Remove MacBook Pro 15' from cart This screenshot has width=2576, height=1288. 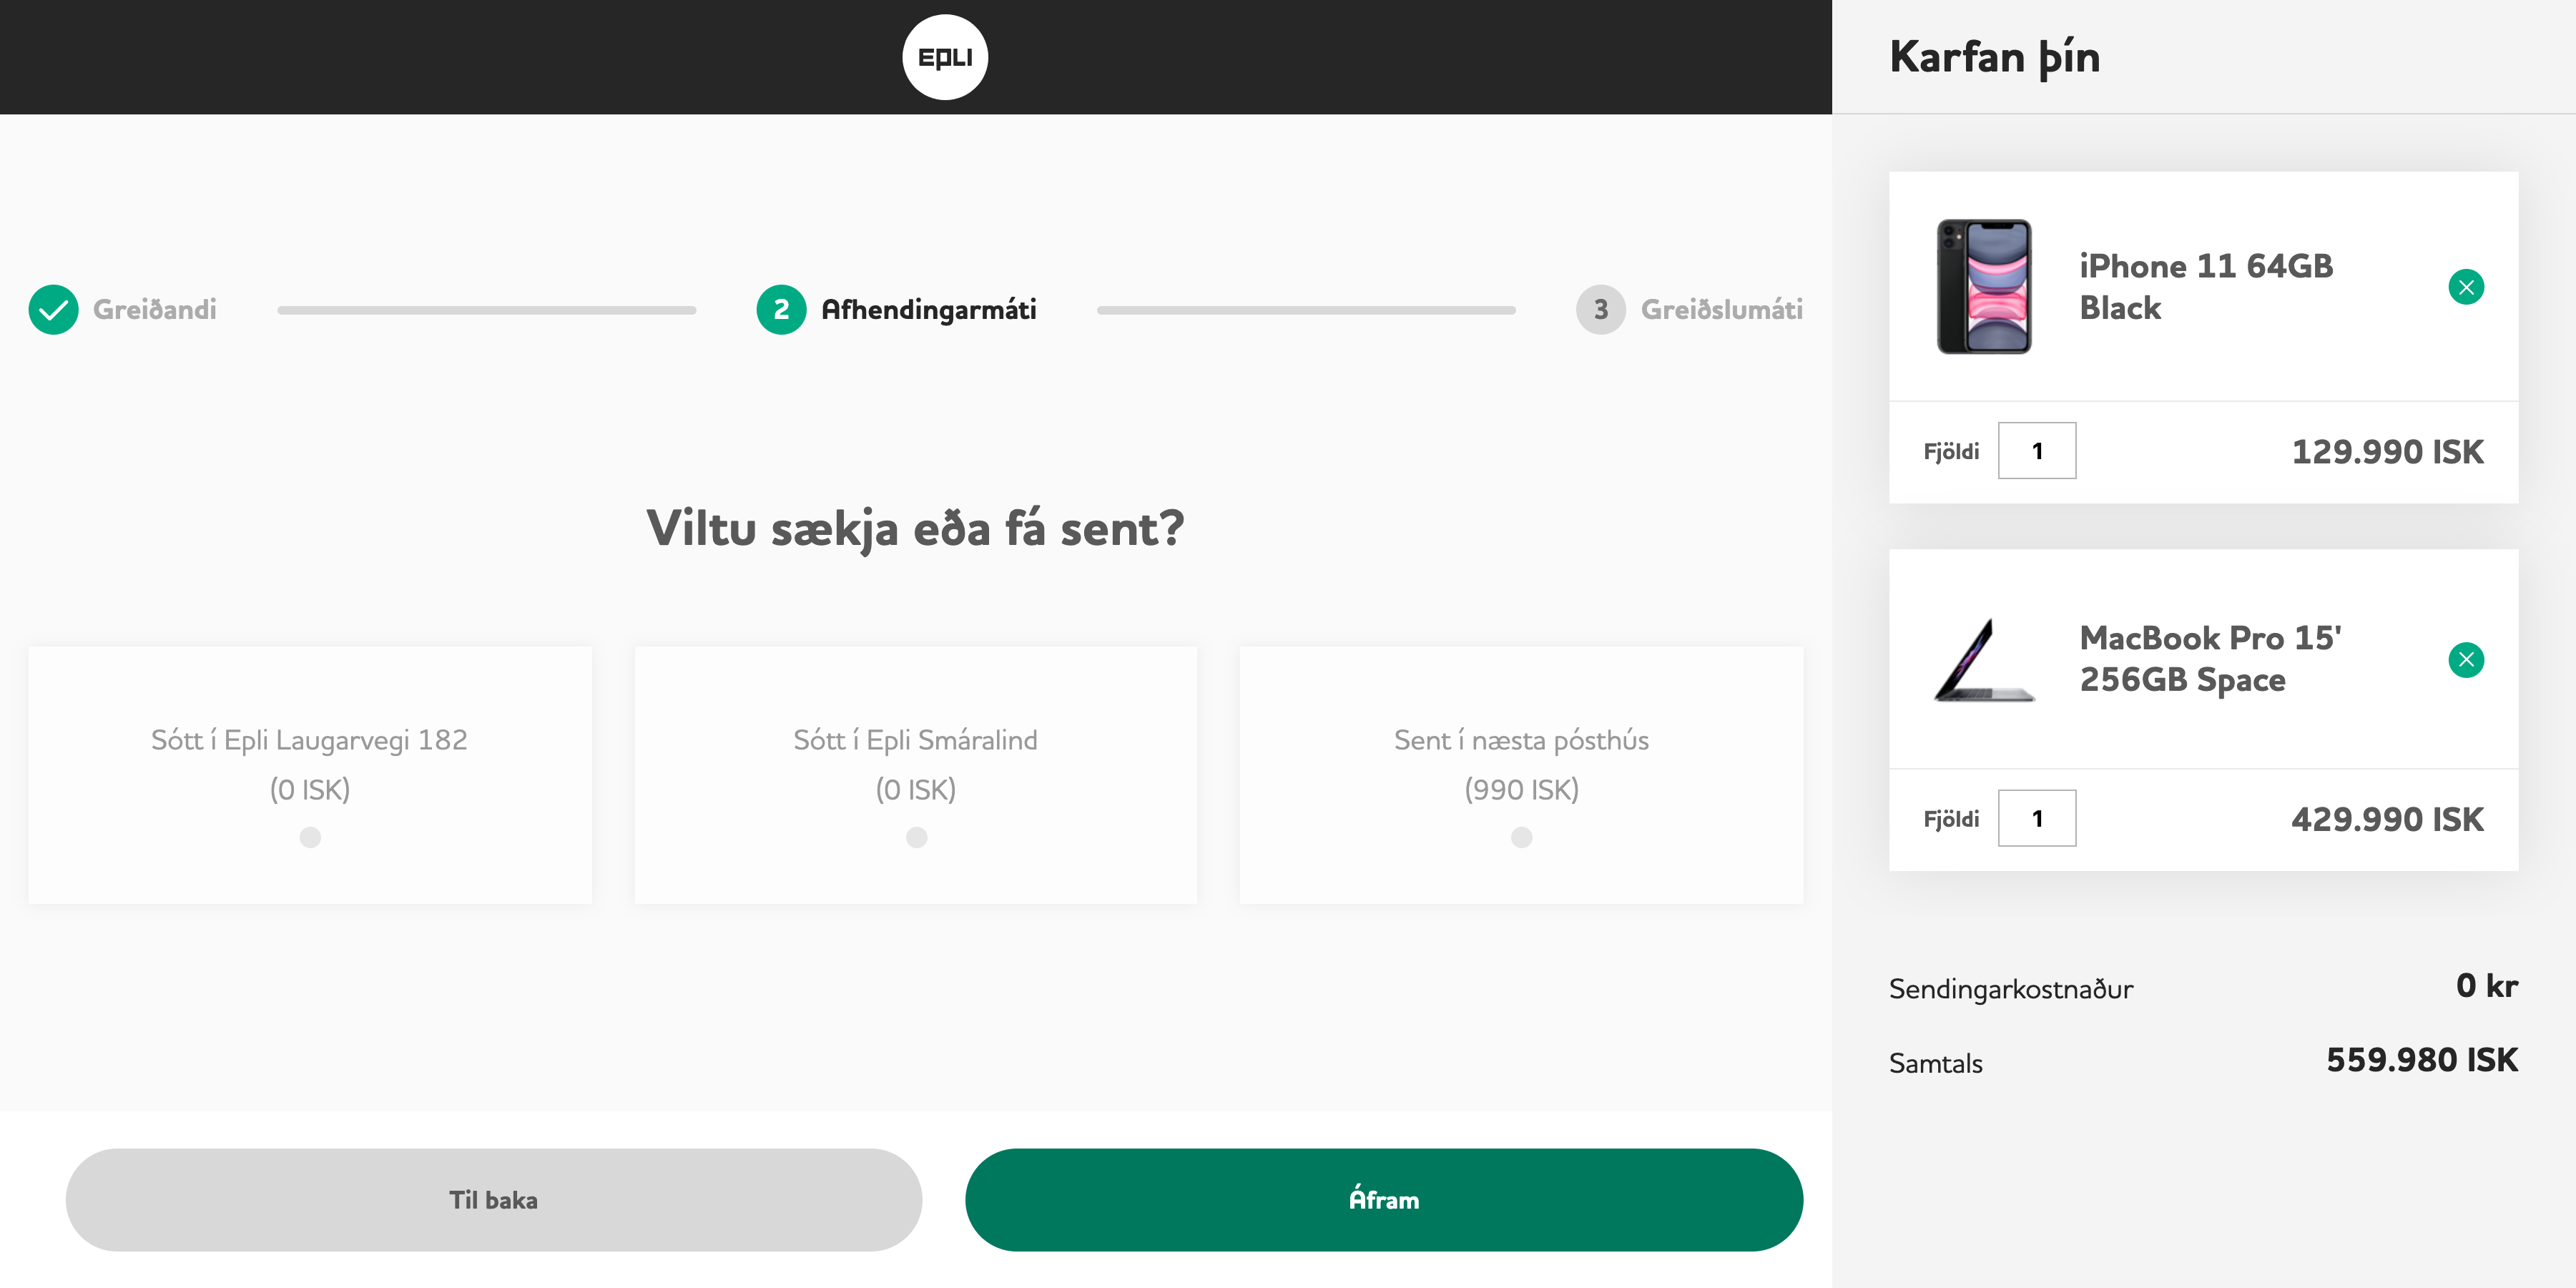tap(2465, 660)
